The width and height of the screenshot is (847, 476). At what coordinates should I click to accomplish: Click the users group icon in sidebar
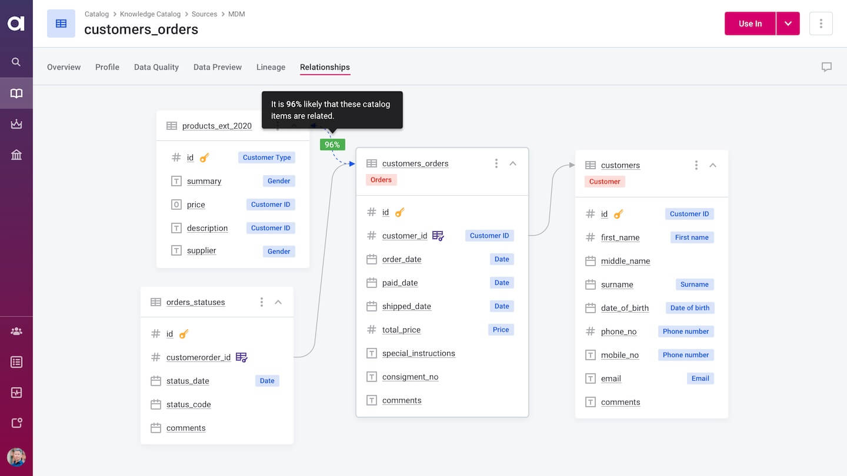click(x=16, y=331)
